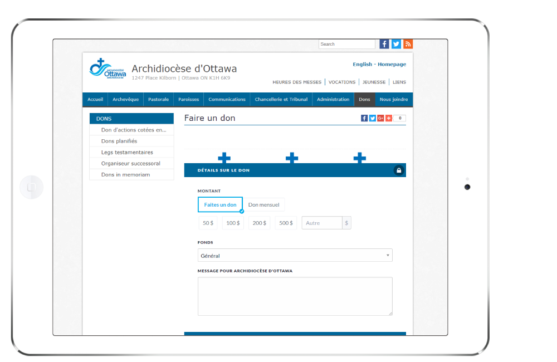
Task: Open the 'Chancellerie et Tribunal' menu
Action: [x=281, y=100]
